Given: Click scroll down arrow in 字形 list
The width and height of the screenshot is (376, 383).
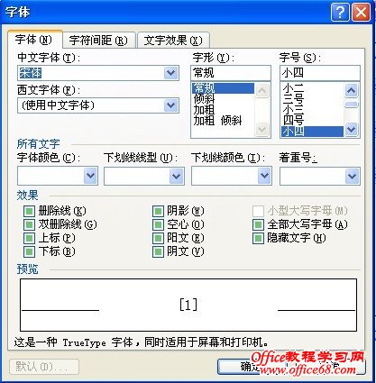Looking at the screenshot, I should click(x=262, y=130).
